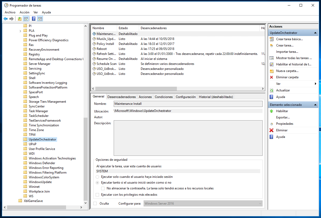The image size is (321, 218).
Task: Click Habilitar el historial icon
Action: tap(271, 64)
